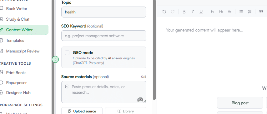Open Designer Hub

(x=18, y=93)
